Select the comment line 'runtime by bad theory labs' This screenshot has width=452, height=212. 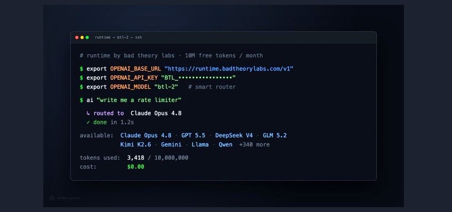131,55
